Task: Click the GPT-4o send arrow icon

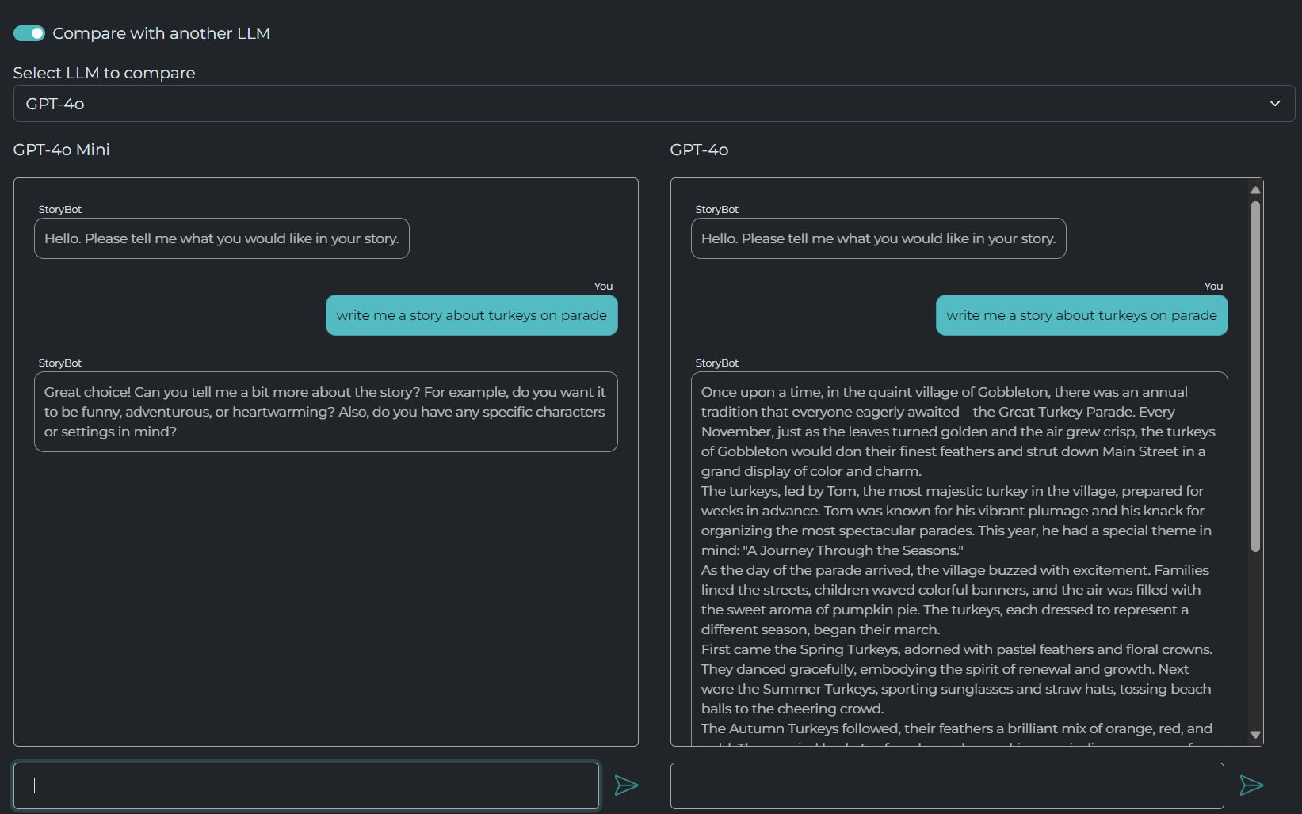Action: (x=1251, y=785)
